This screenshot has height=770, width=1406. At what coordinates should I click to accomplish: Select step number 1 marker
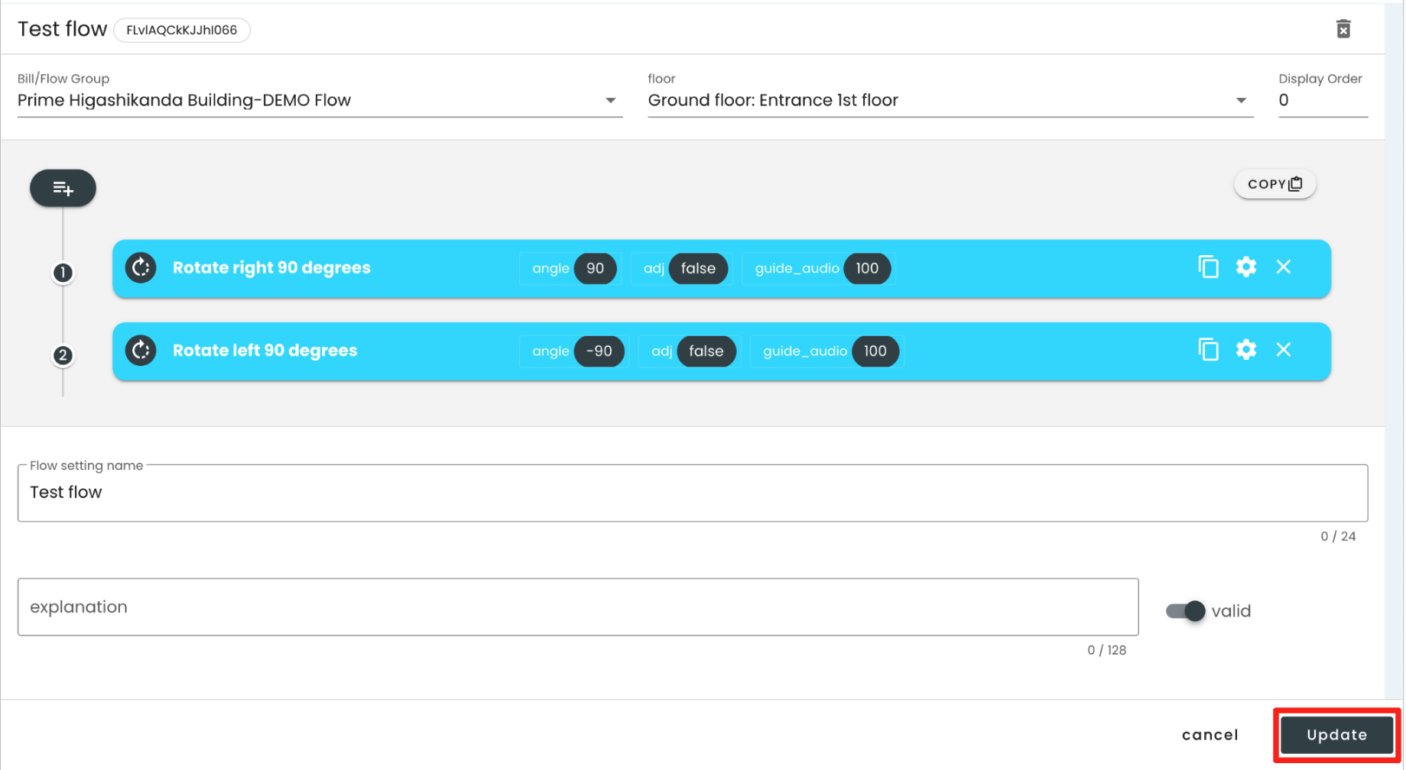(63, 273)
